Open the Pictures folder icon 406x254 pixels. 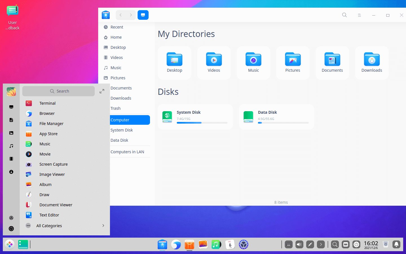[x=293, y=63]
